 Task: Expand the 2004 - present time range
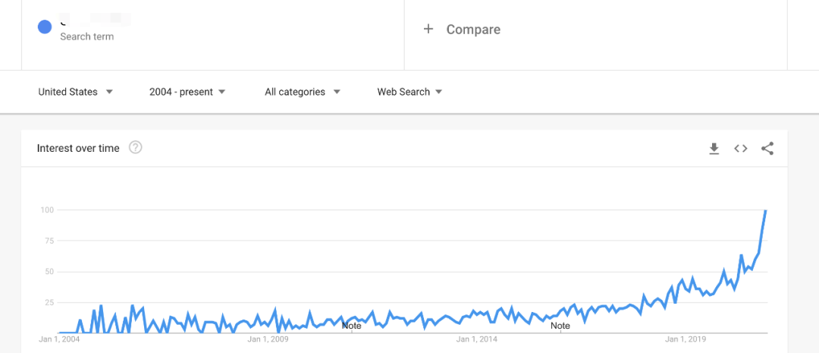[x=187, y=92]
